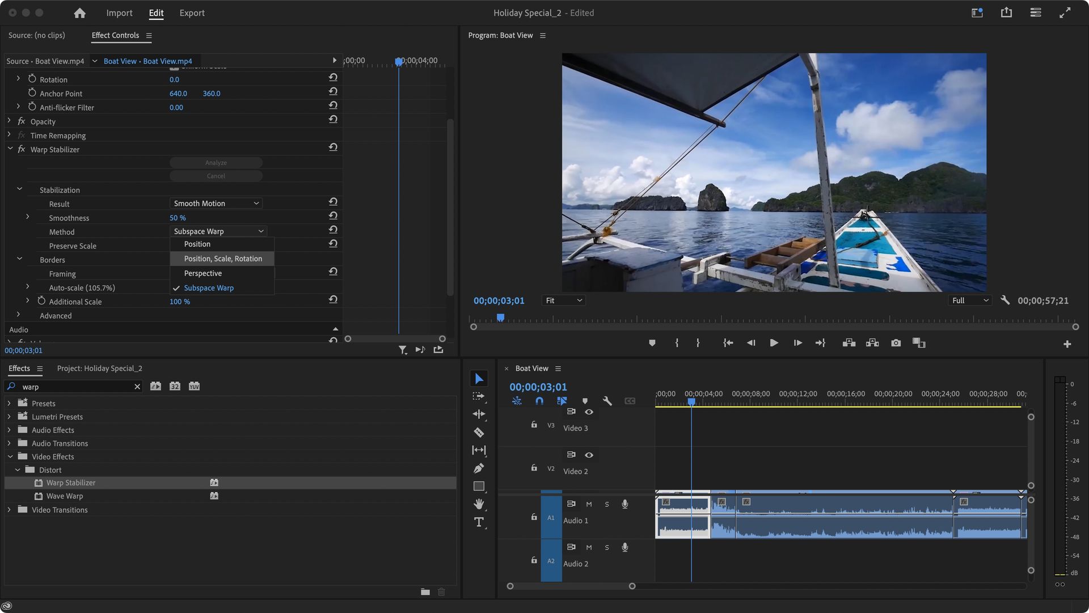The height and width of the screenshot is (613, 1089).
Task: Select the Hand tool
Action: (x=479, y=504)
